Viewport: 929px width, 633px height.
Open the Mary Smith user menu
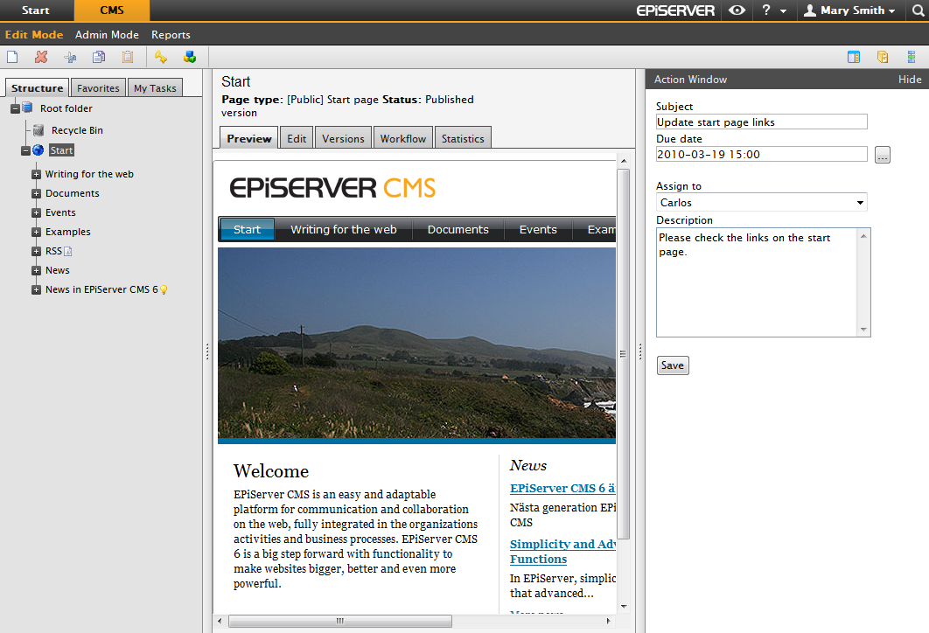849,10
